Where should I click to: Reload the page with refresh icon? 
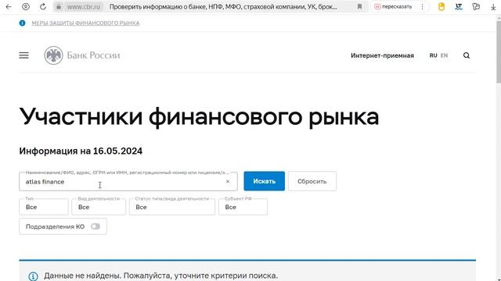[x=43, y=7]
